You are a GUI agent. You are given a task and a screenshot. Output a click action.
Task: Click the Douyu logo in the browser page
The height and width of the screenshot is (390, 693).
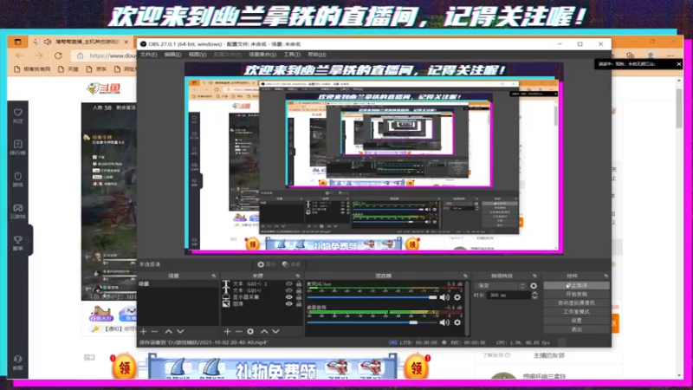pos(104,88)
